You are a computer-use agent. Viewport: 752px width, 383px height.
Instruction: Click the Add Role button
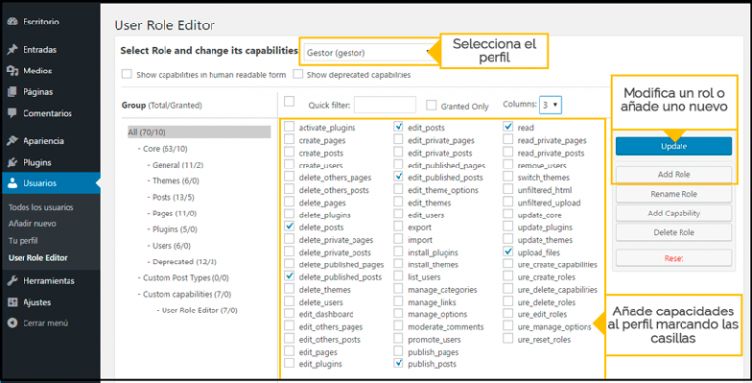click(x=674, y=174)
